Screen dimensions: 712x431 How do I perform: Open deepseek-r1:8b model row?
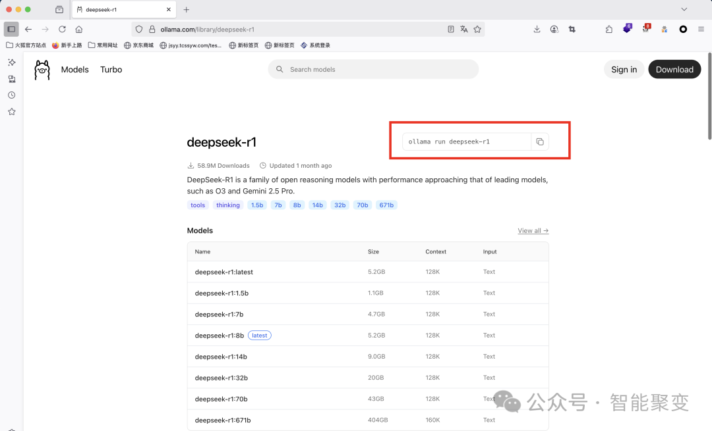(x=368, y=336)
